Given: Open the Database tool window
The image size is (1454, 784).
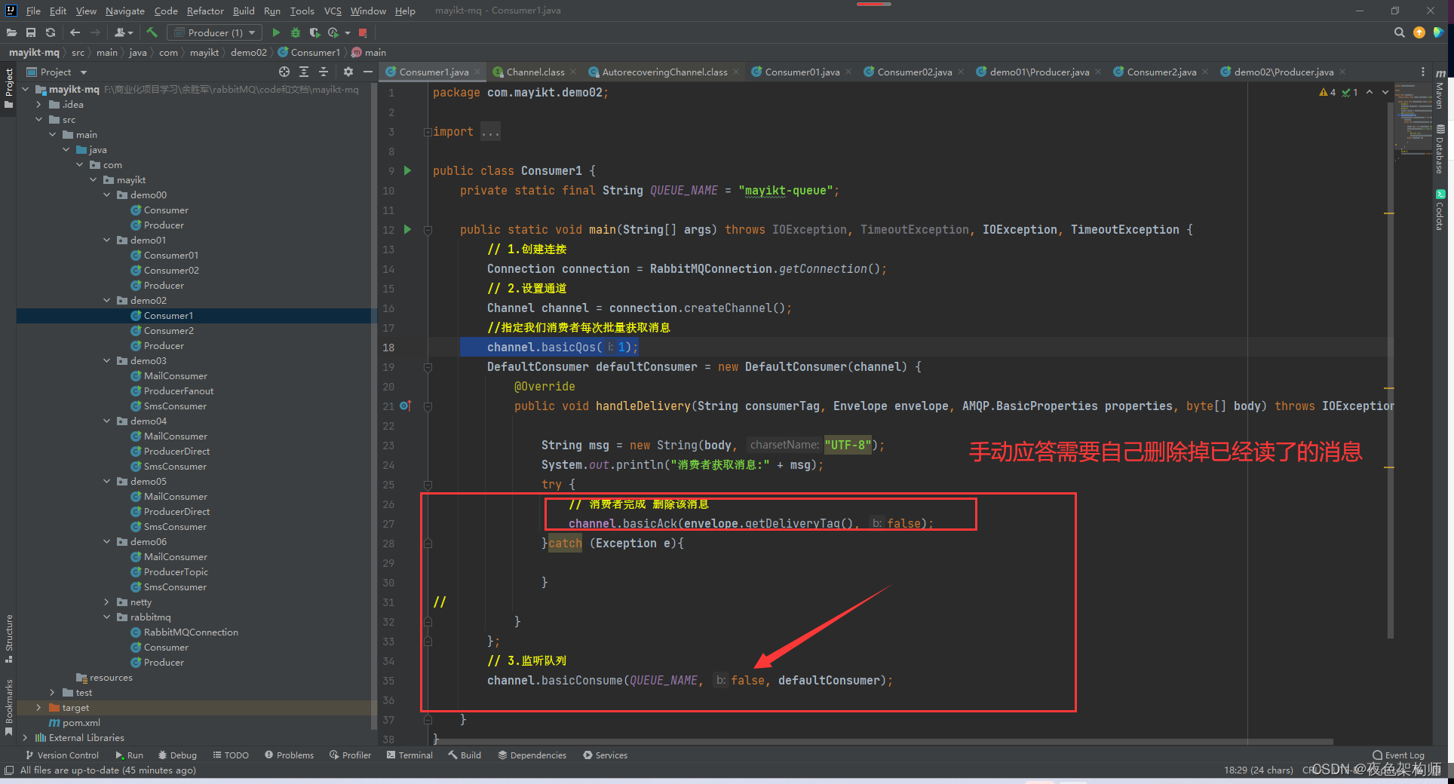Looking at the screenshot, I should [x=1440, y=149].
